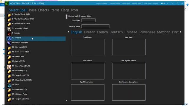
Task: Click the Word of Recall (OLD) spell icon
Action: tap(9, 15)
